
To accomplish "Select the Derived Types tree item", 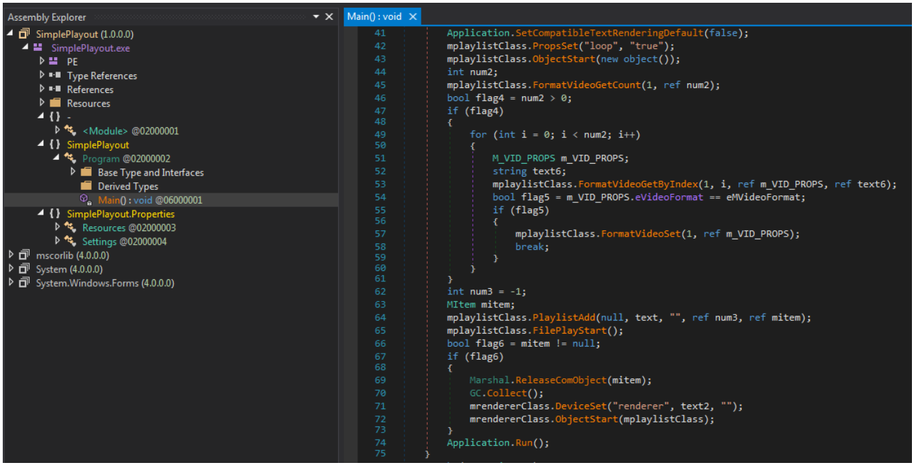I will click(x=128, y=186).
